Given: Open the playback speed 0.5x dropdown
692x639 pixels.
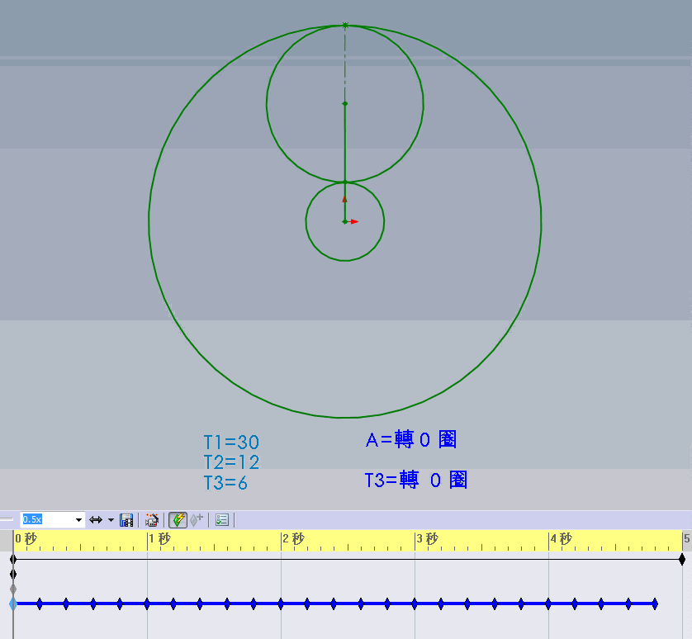Looking at the screenshot, I should (x=79, y=519).
